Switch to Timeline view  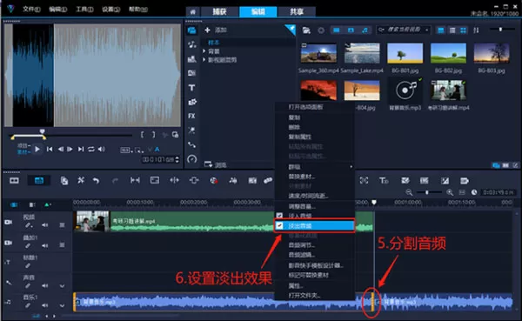(39, 180)
